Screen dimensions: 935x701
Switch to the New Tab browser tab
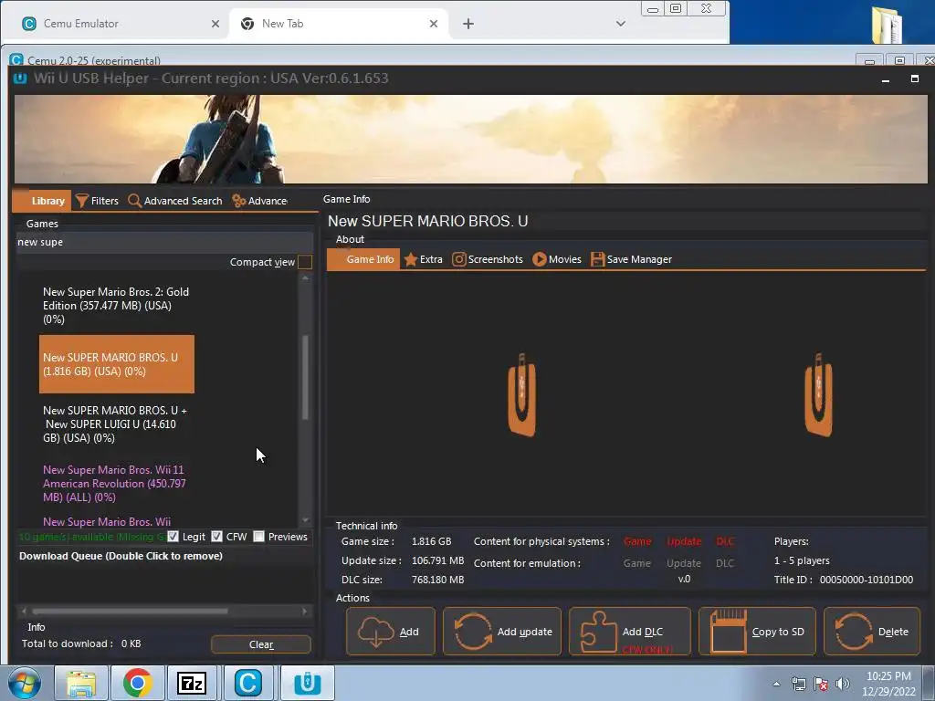[x=338, y=24]
